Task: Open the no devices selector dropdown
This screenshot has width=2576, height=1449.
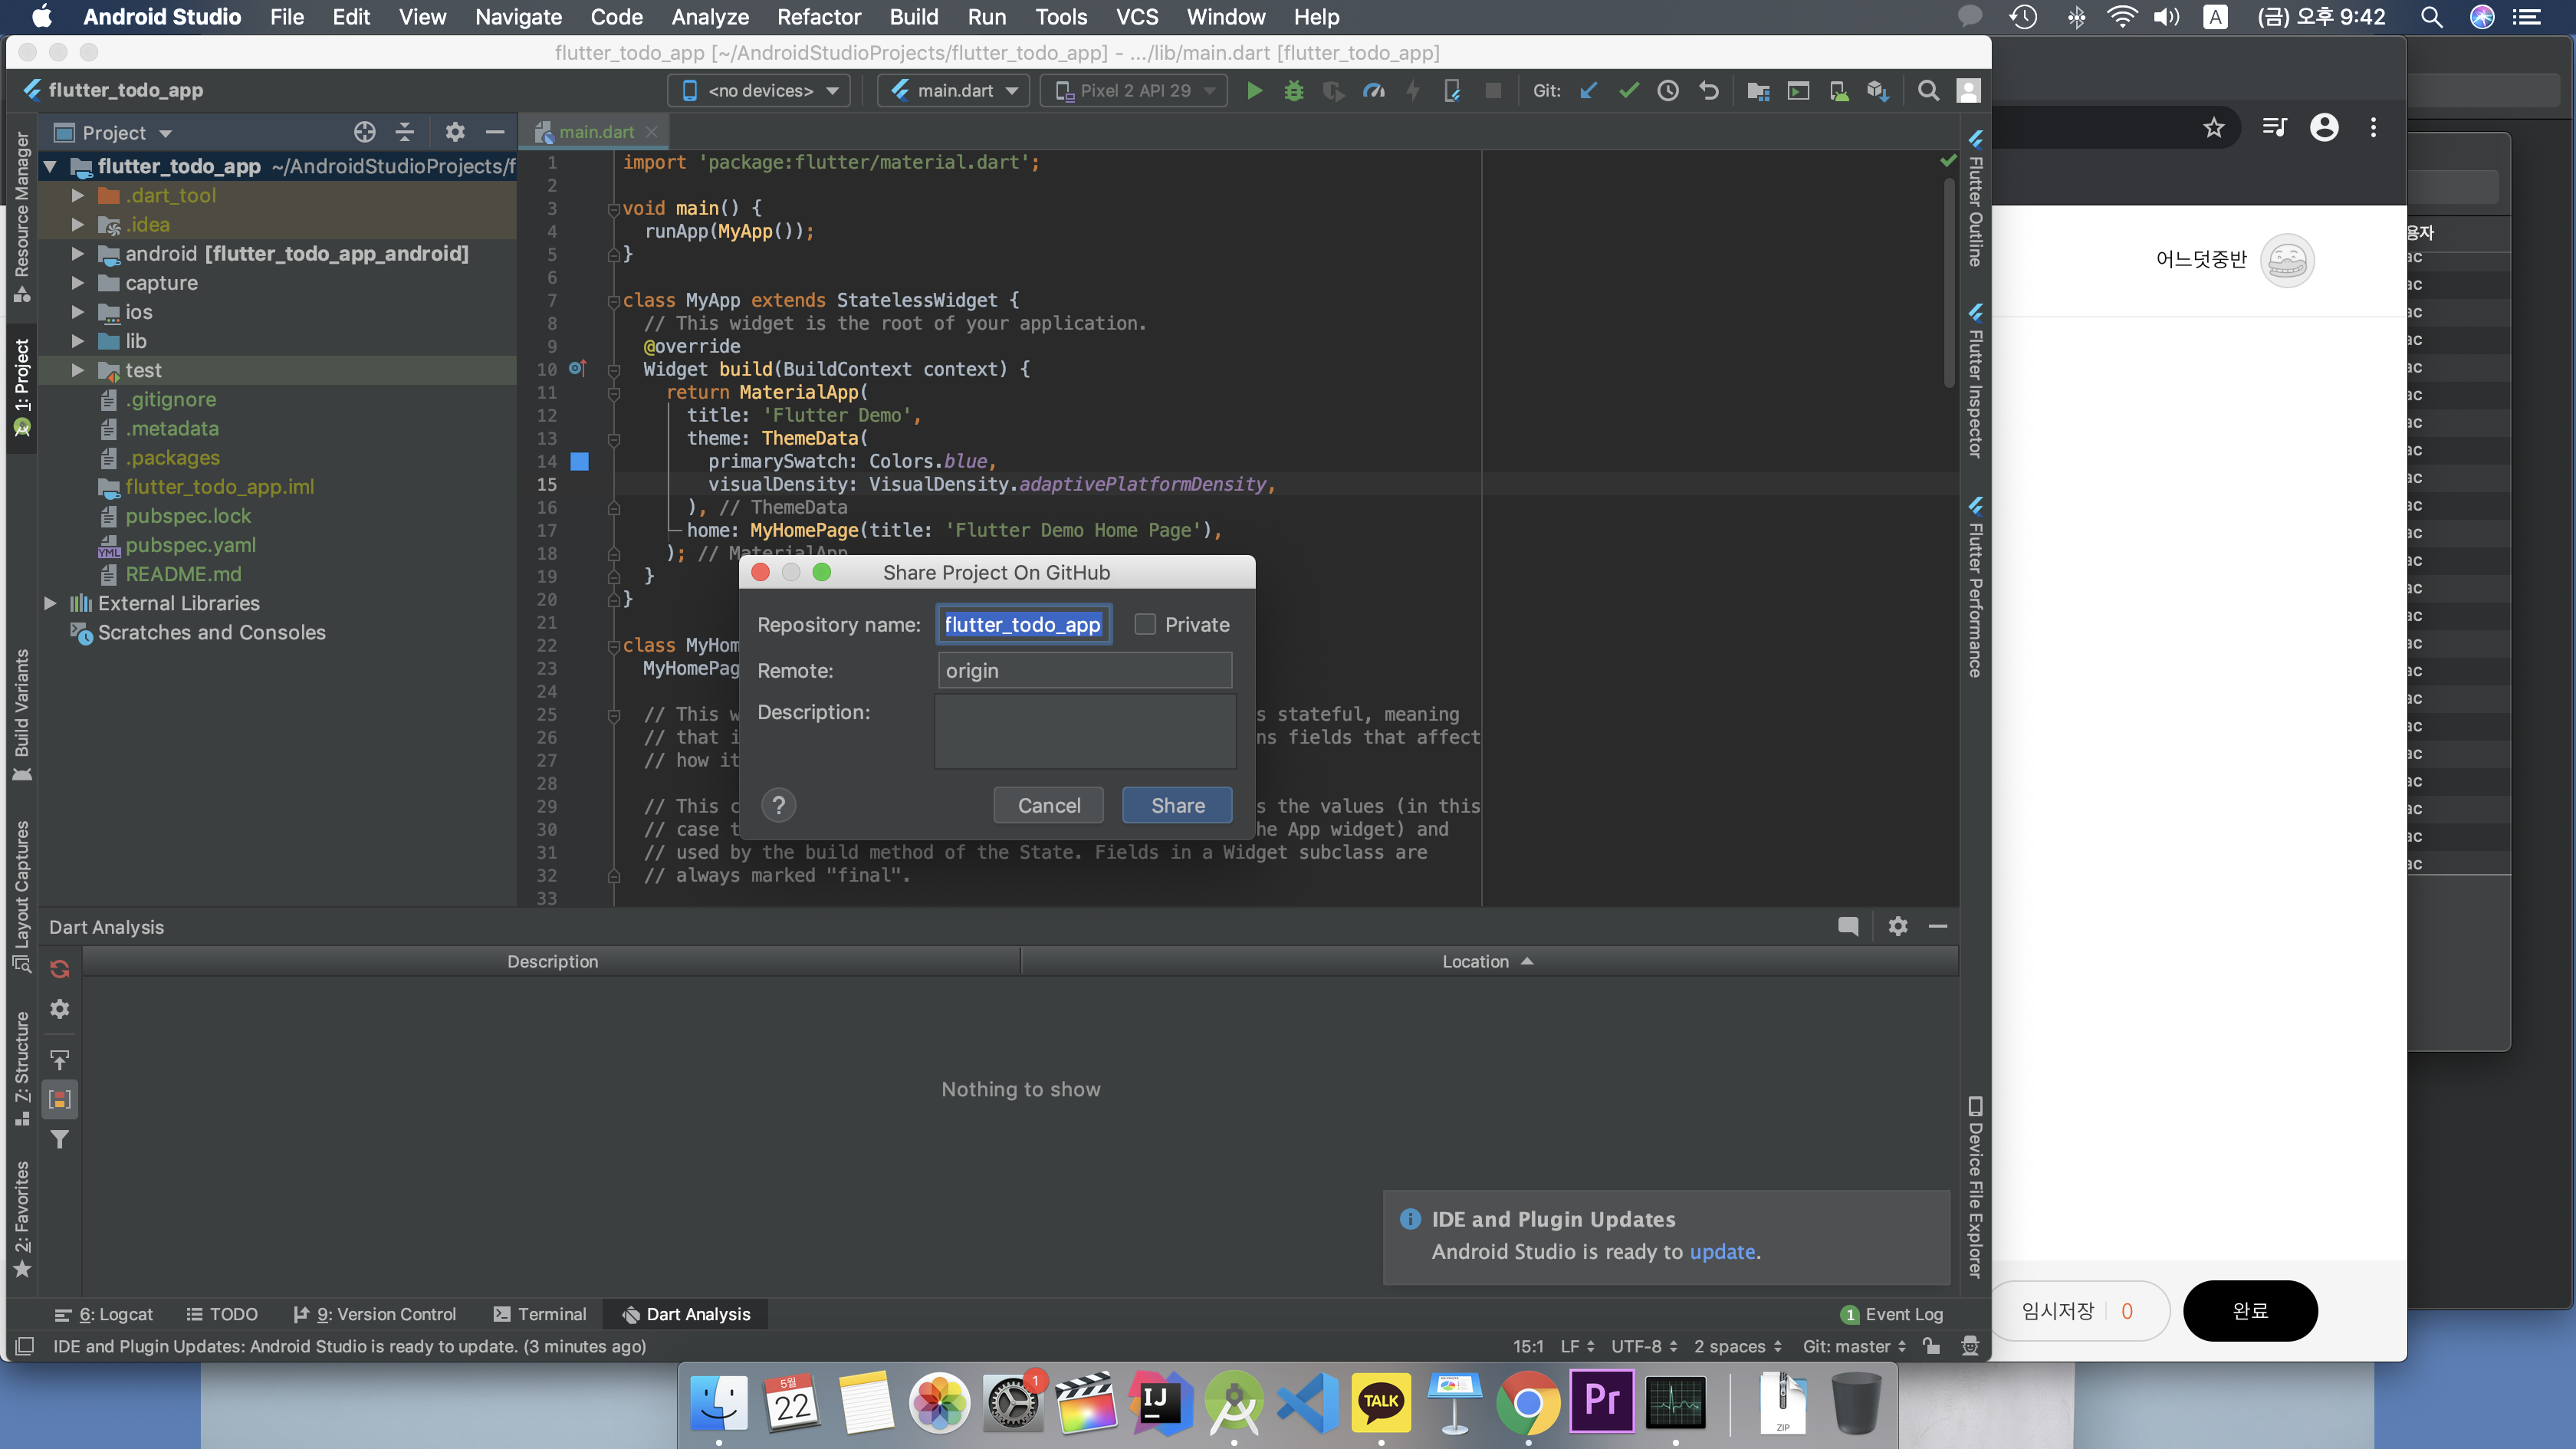Action: click(x=760, y=91)
